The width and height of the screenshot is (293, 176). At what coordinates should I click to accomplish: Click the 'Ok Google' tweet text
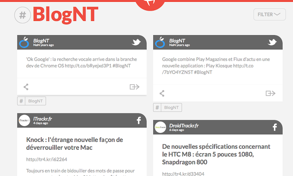point(82,62)
